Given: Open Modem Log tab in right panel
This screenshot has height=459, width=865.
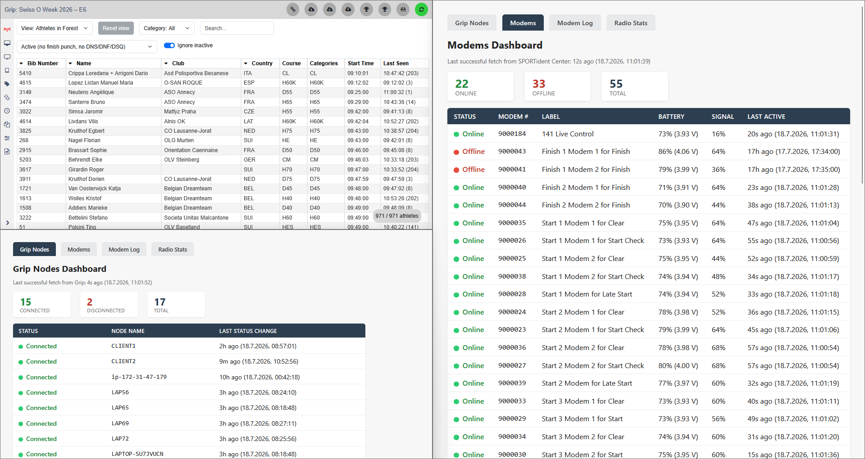Looking at the screenshot, I should 575,23.
